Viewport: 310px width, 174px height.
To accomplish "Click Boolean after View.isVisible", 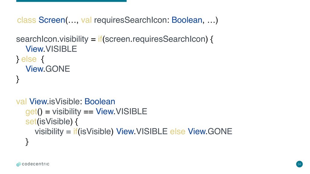I will coord(100,101).
